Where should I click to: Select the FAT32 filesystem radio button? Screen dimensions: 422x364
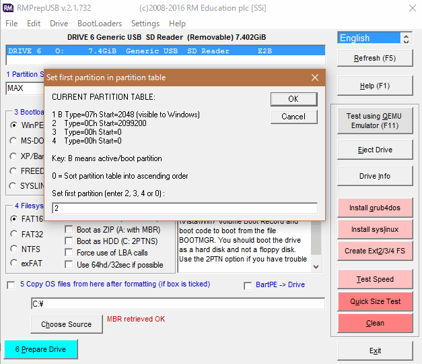pyautogui.click(x=13, y=234)
